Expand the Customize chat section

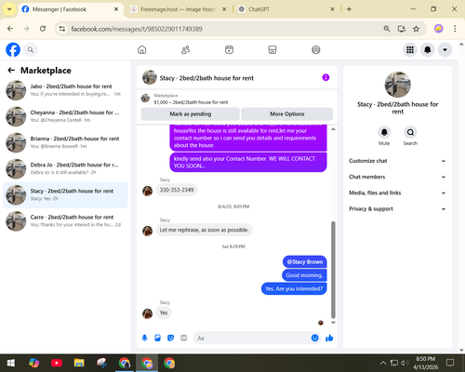[x=397, y=161]
